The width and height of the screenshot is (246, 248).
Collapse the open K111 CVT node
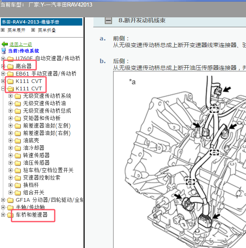point(3,88)
